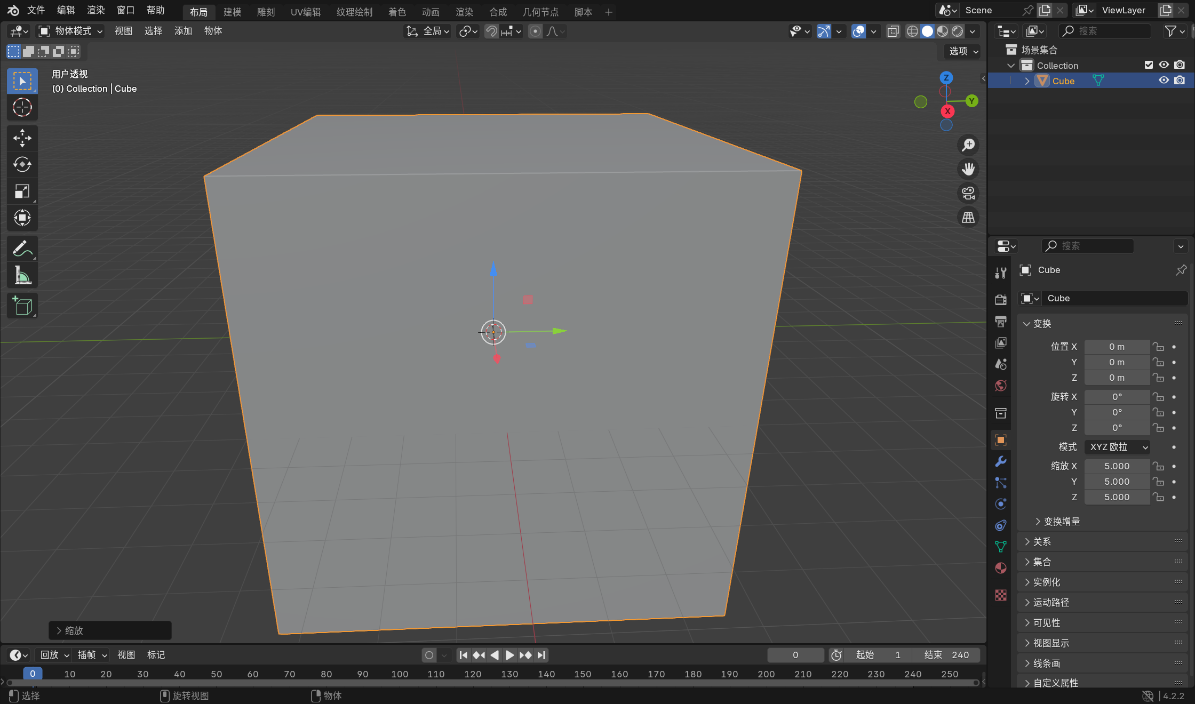The width and height of the screenshot is (1195, 704).
Task: Click the camera view toggle icon
Action: pyautogui.click(x=968, y=193)
